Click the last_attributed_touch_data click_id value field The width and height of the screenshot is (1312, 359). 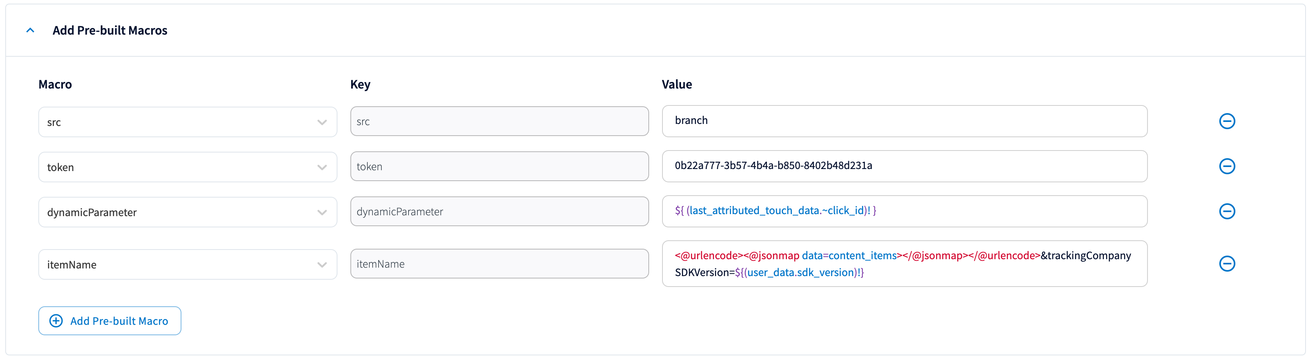pos(904,211)
